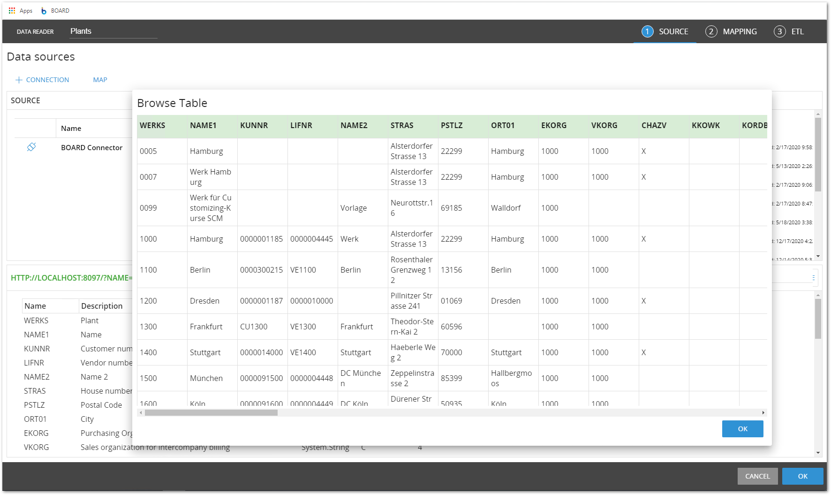Open the options icon beside the URL field
The width and height of the screenshot is (831, 495).
click(814, 278)
